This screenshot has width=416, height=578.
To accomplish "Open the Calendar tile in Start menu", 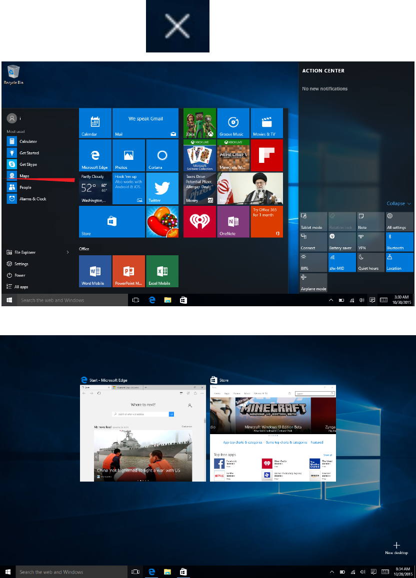I will tap(95, 123).
